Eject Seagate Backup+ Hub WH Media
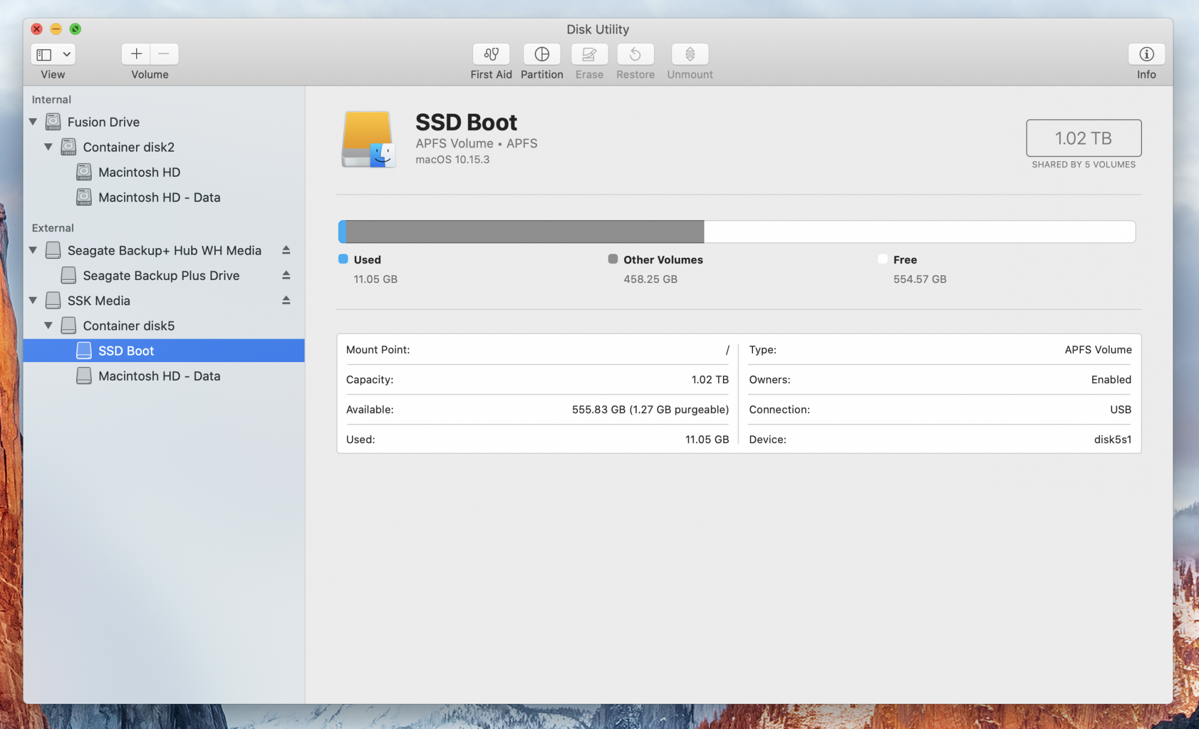 click(286, 250)
